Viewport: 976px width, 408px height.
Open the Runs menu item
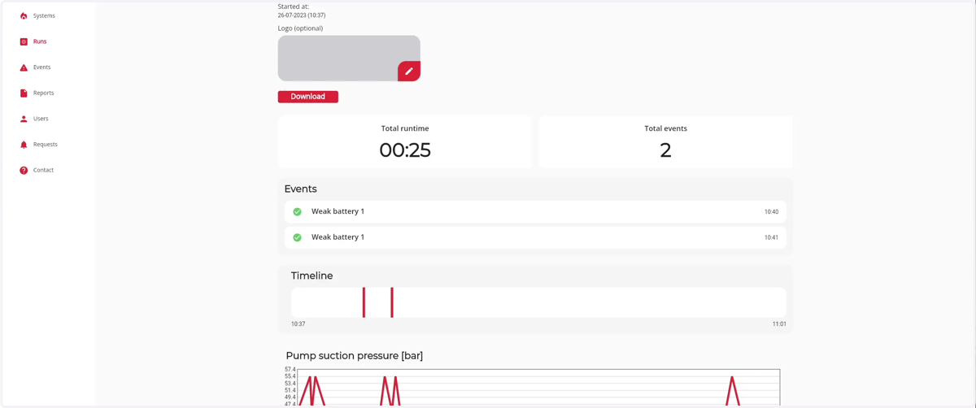[40, 41]
